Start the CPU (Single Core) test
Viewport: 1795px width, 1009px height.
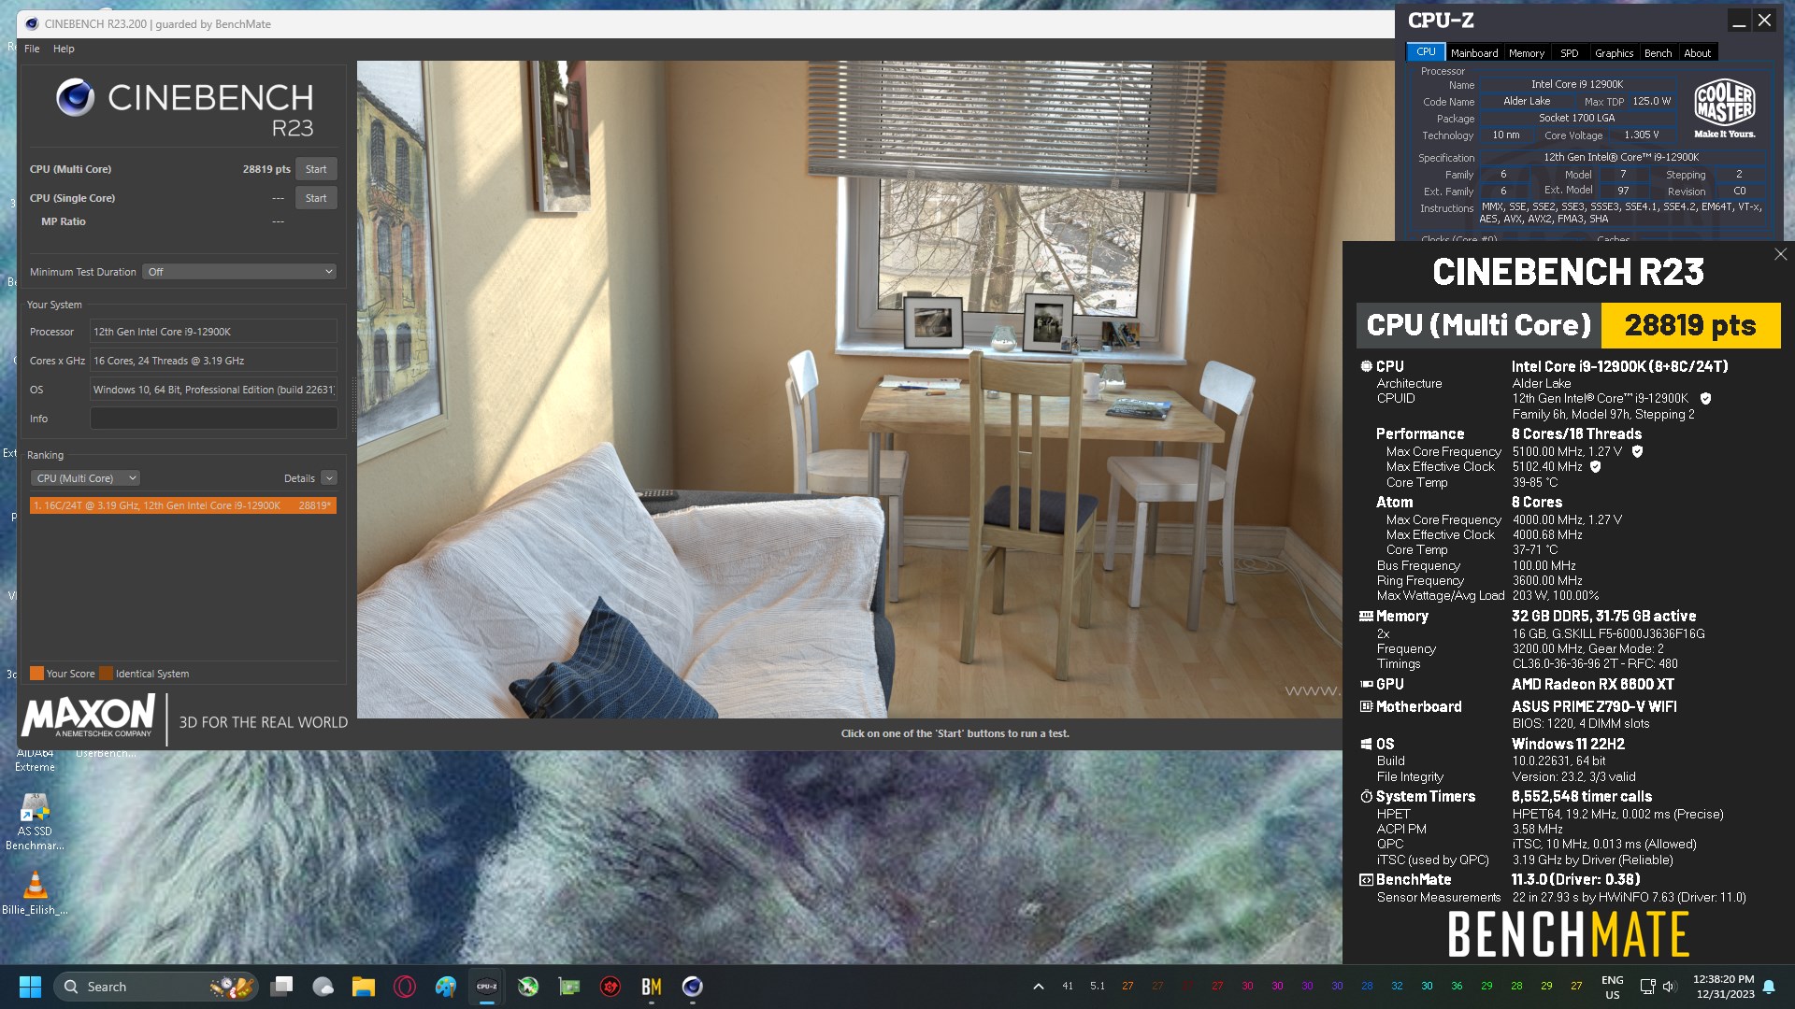[x=316, y=198]
